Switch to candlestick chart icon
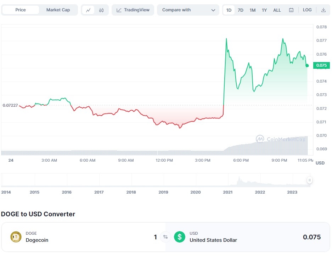The width and height of the screenshot is (332, 256). coord(101,10)
